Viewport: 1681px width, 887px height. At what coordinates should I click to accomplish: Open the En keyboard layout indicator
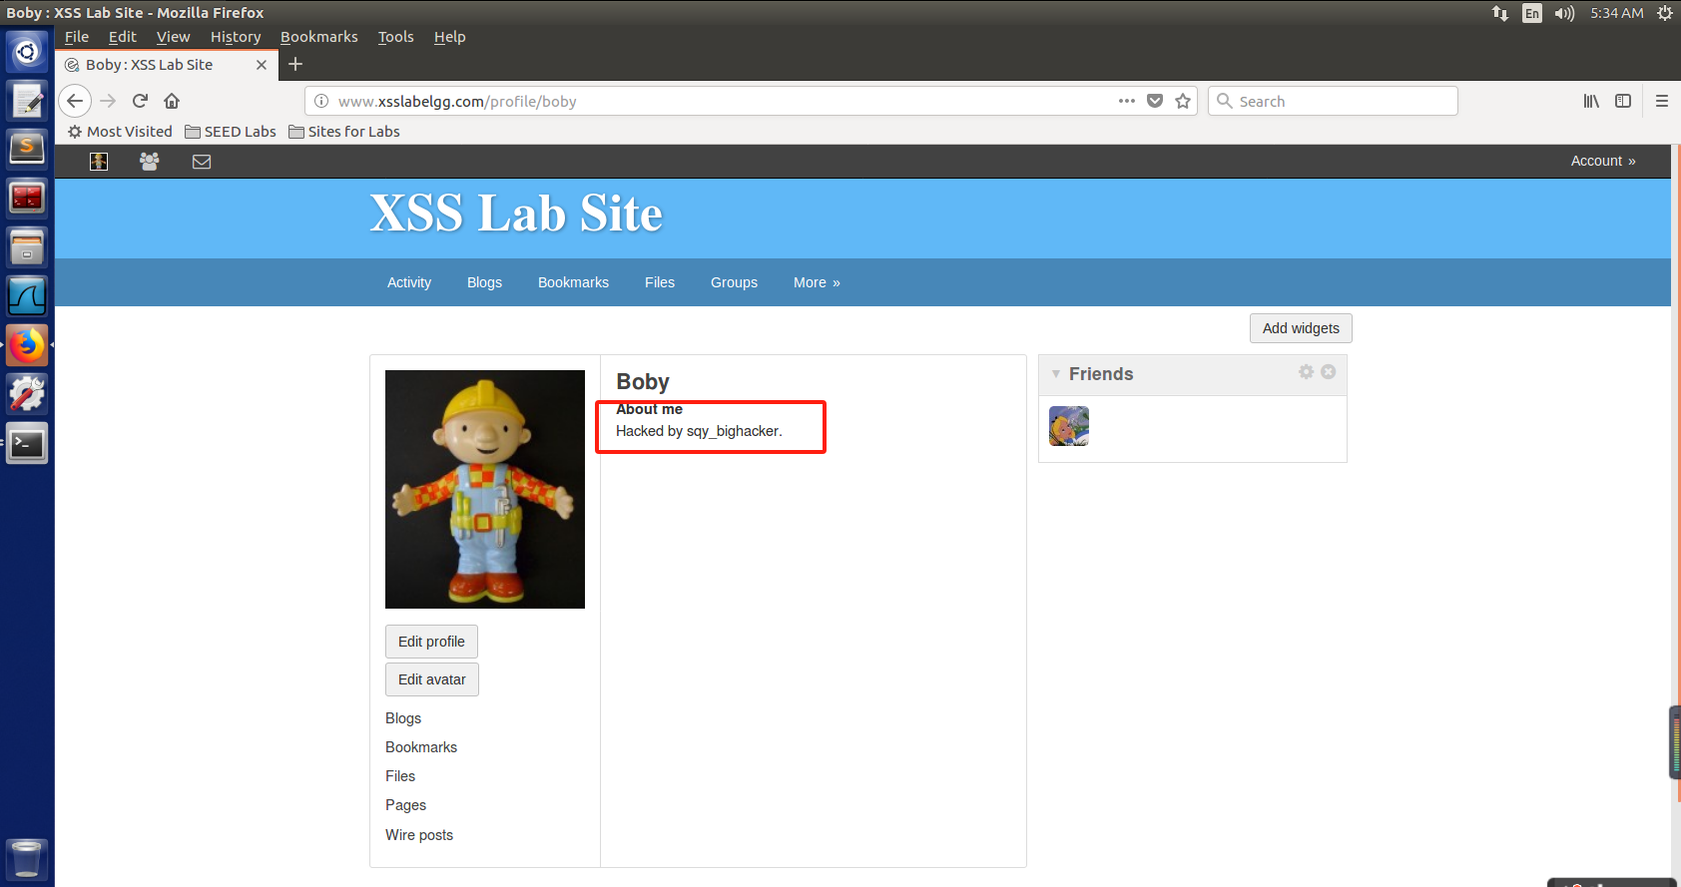1532,13
